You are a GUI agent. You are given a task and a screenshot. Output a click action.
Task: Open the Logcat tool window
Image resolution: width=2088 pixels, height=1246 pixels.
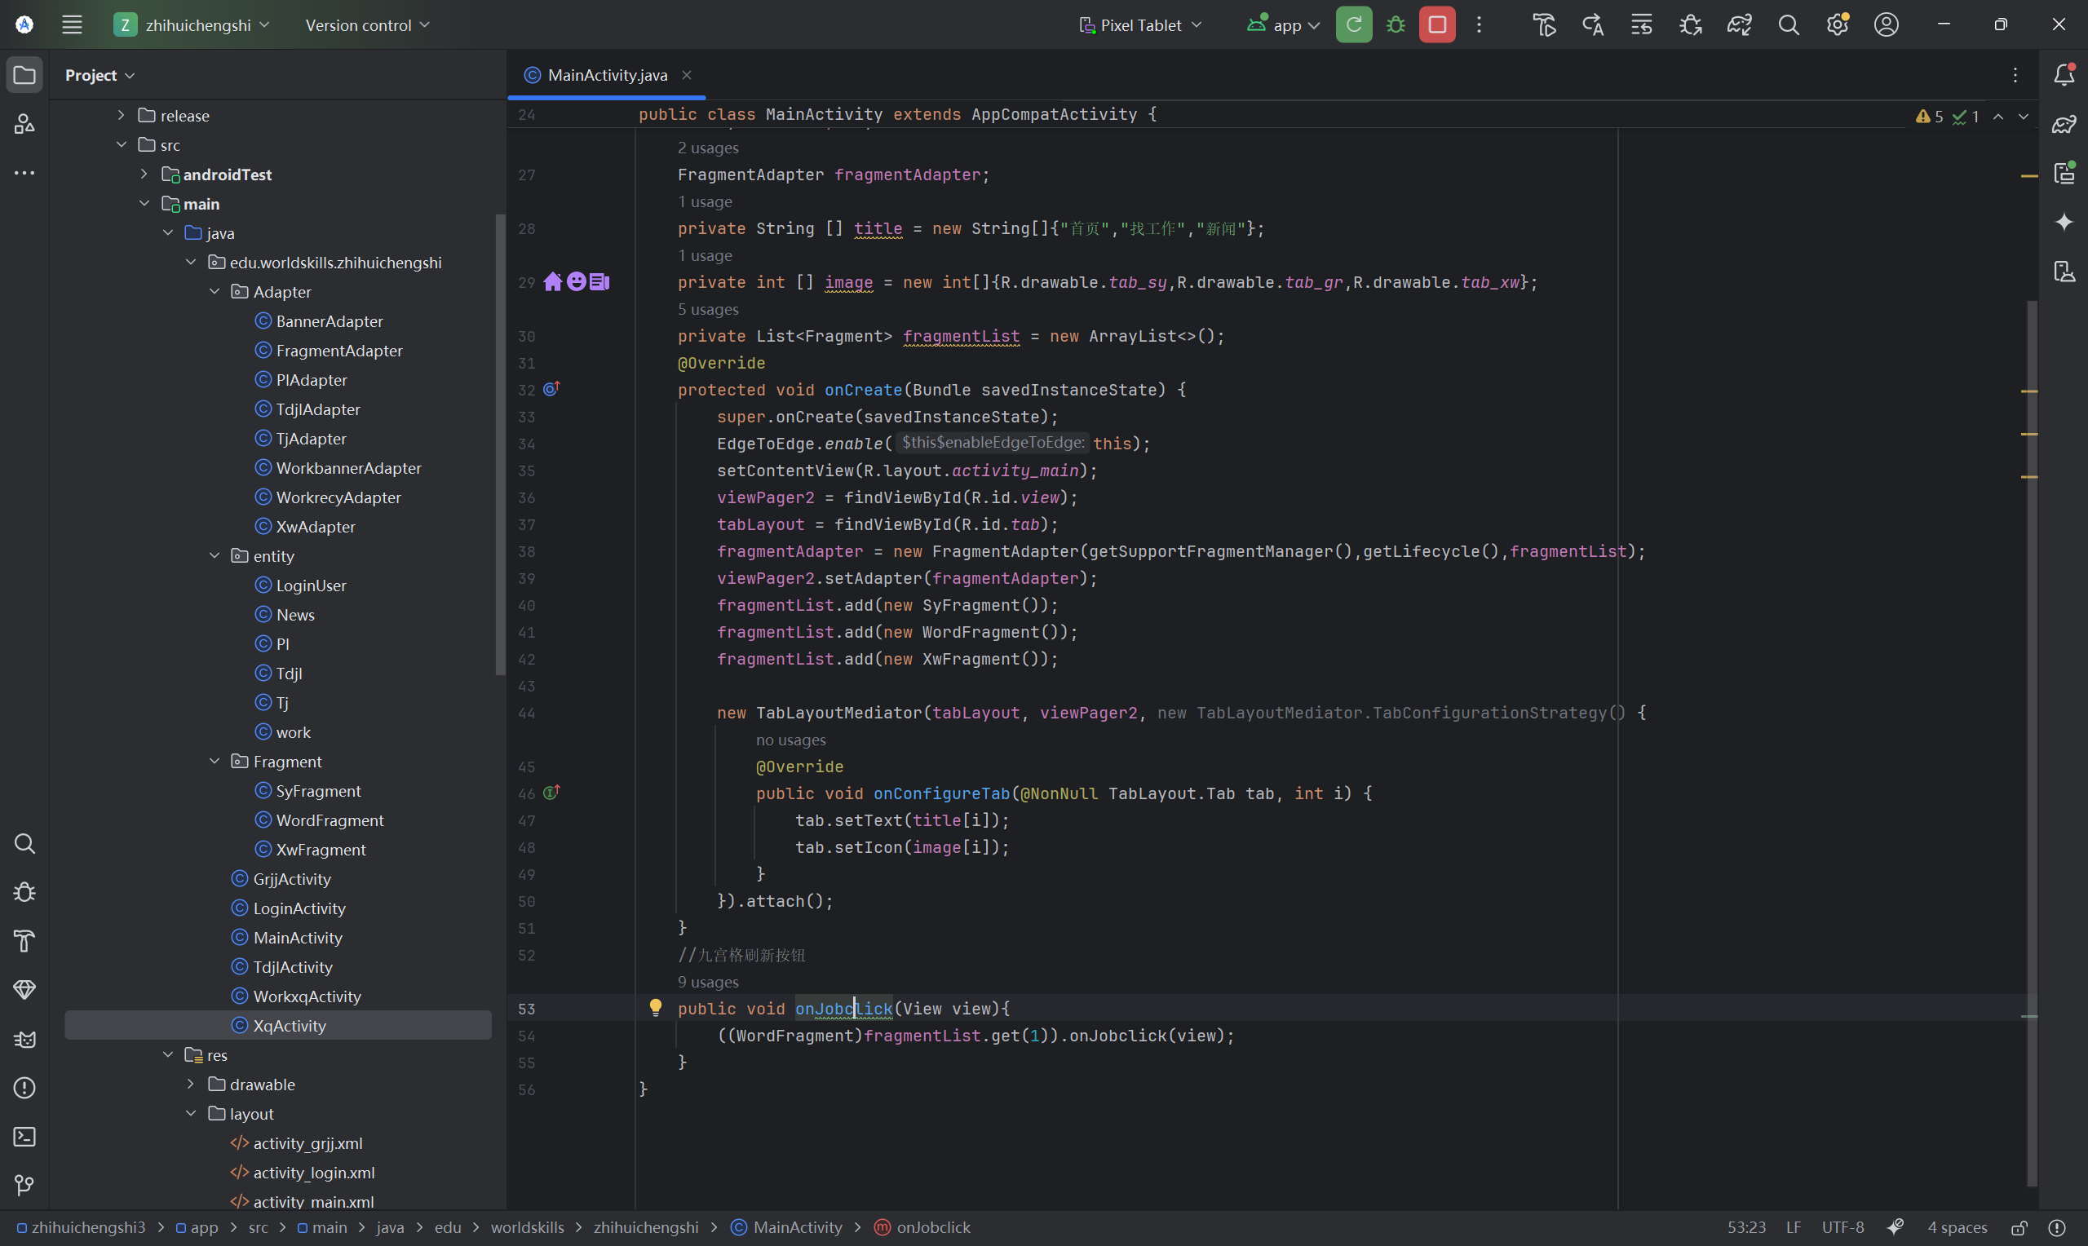pos(24,1040)
